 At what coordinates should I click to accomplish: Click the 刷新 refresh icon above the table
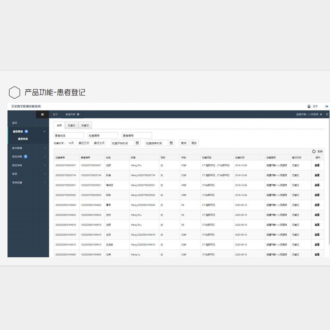314,151
